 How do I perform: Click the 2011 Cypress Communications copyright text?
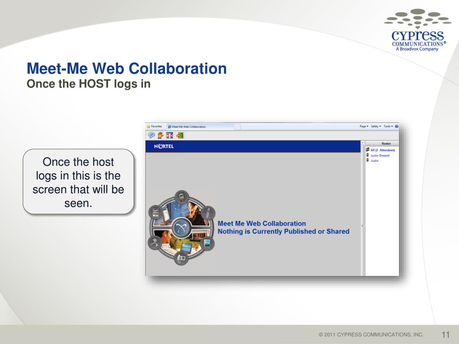pos(371,335)
